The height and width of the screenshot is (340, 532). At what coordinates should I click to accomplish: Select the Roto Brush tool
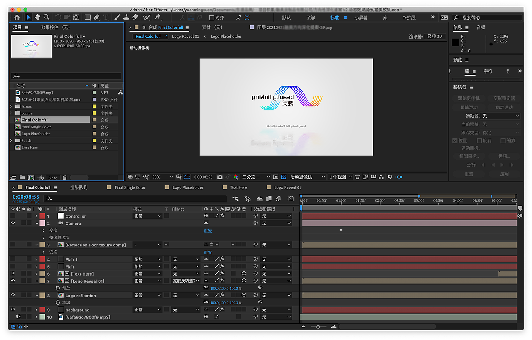click(x=147, y=17)
